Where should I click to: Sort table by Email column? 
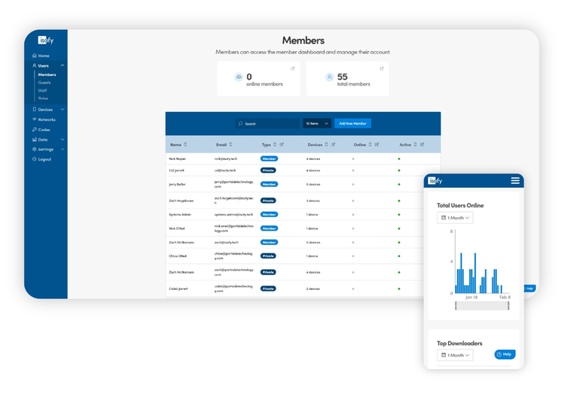[230, 144]
